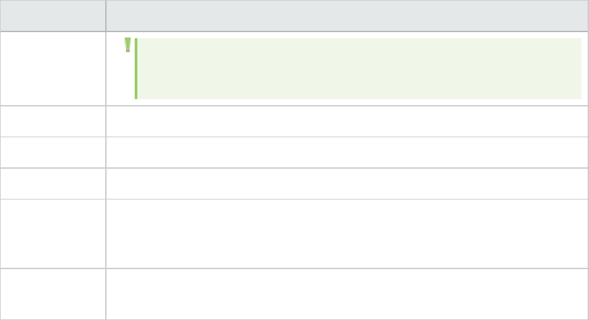
Task: Select the fourth row's wide second-column cell
Action: [x=346, y=184]
